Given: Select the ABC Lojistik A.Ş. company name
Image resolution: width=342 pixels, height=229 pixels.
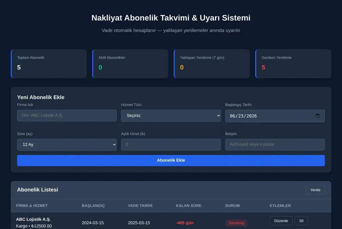Looking at the screenshot, I should tap(33, 219).
